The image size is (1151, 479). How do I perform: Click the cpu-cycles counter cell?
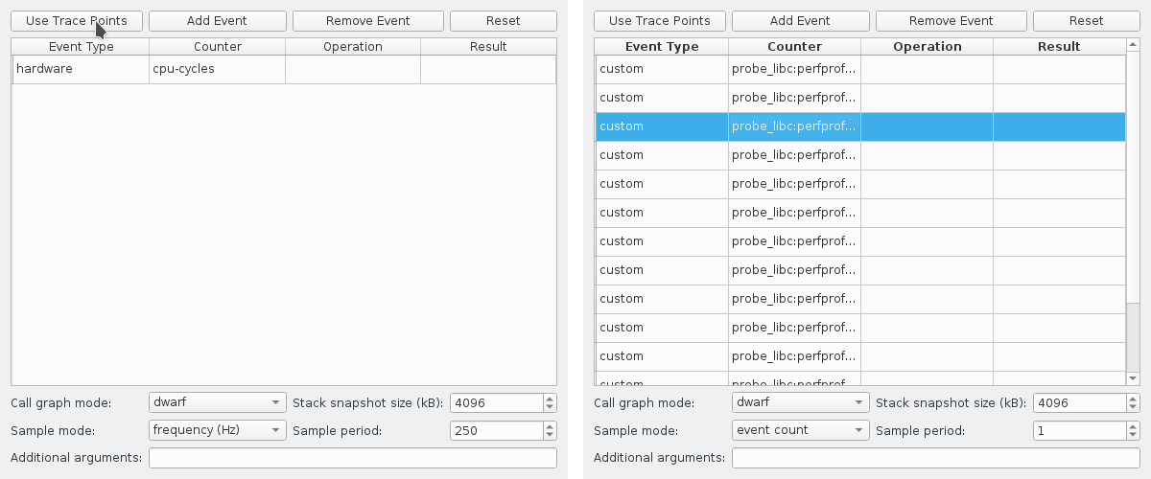click(217, 69)
